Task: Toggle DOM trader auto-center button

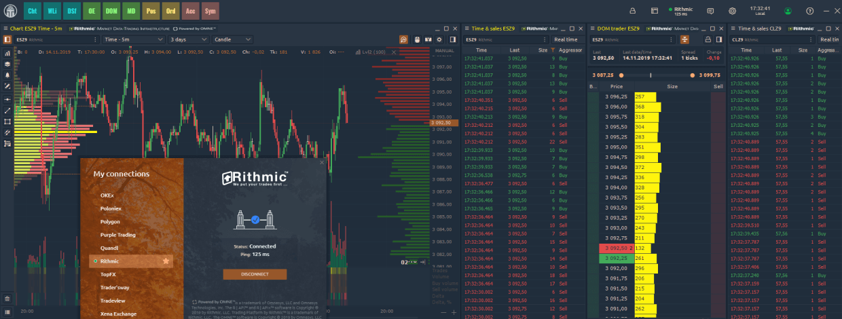Action: click(x=685, y=39)
